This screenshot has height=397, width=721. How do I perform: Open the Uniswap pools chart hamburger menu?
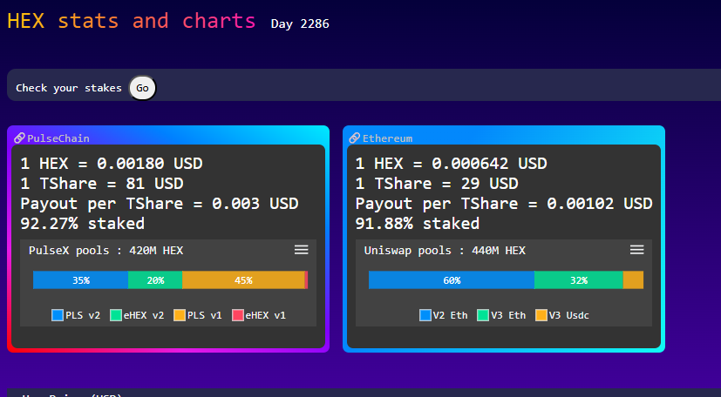636,250
